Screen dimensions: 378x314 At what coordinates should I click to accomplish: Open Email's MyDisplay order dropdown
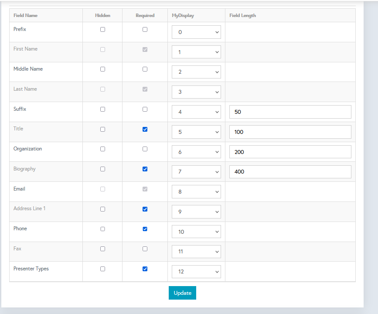pos(196,192)
